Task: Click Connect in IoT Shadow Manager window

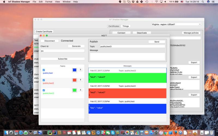Action: [121, 33]
